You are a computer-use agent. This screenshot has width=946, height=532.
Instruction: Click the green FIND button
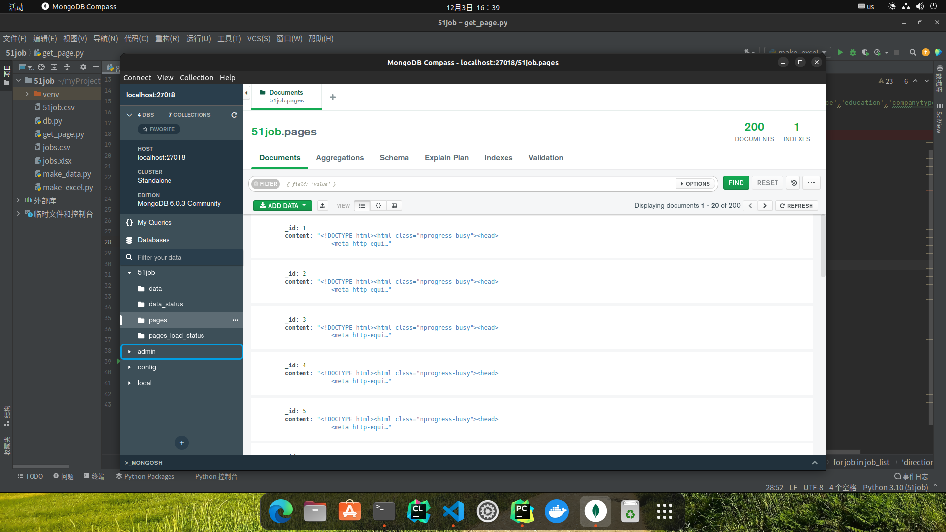click(736, 183)
